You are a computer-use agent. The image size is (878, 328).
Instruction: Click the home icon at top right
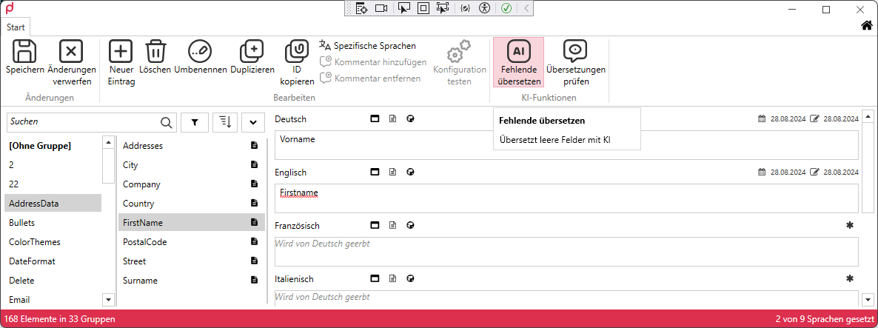pyautogui.click(x=867, y=25)
